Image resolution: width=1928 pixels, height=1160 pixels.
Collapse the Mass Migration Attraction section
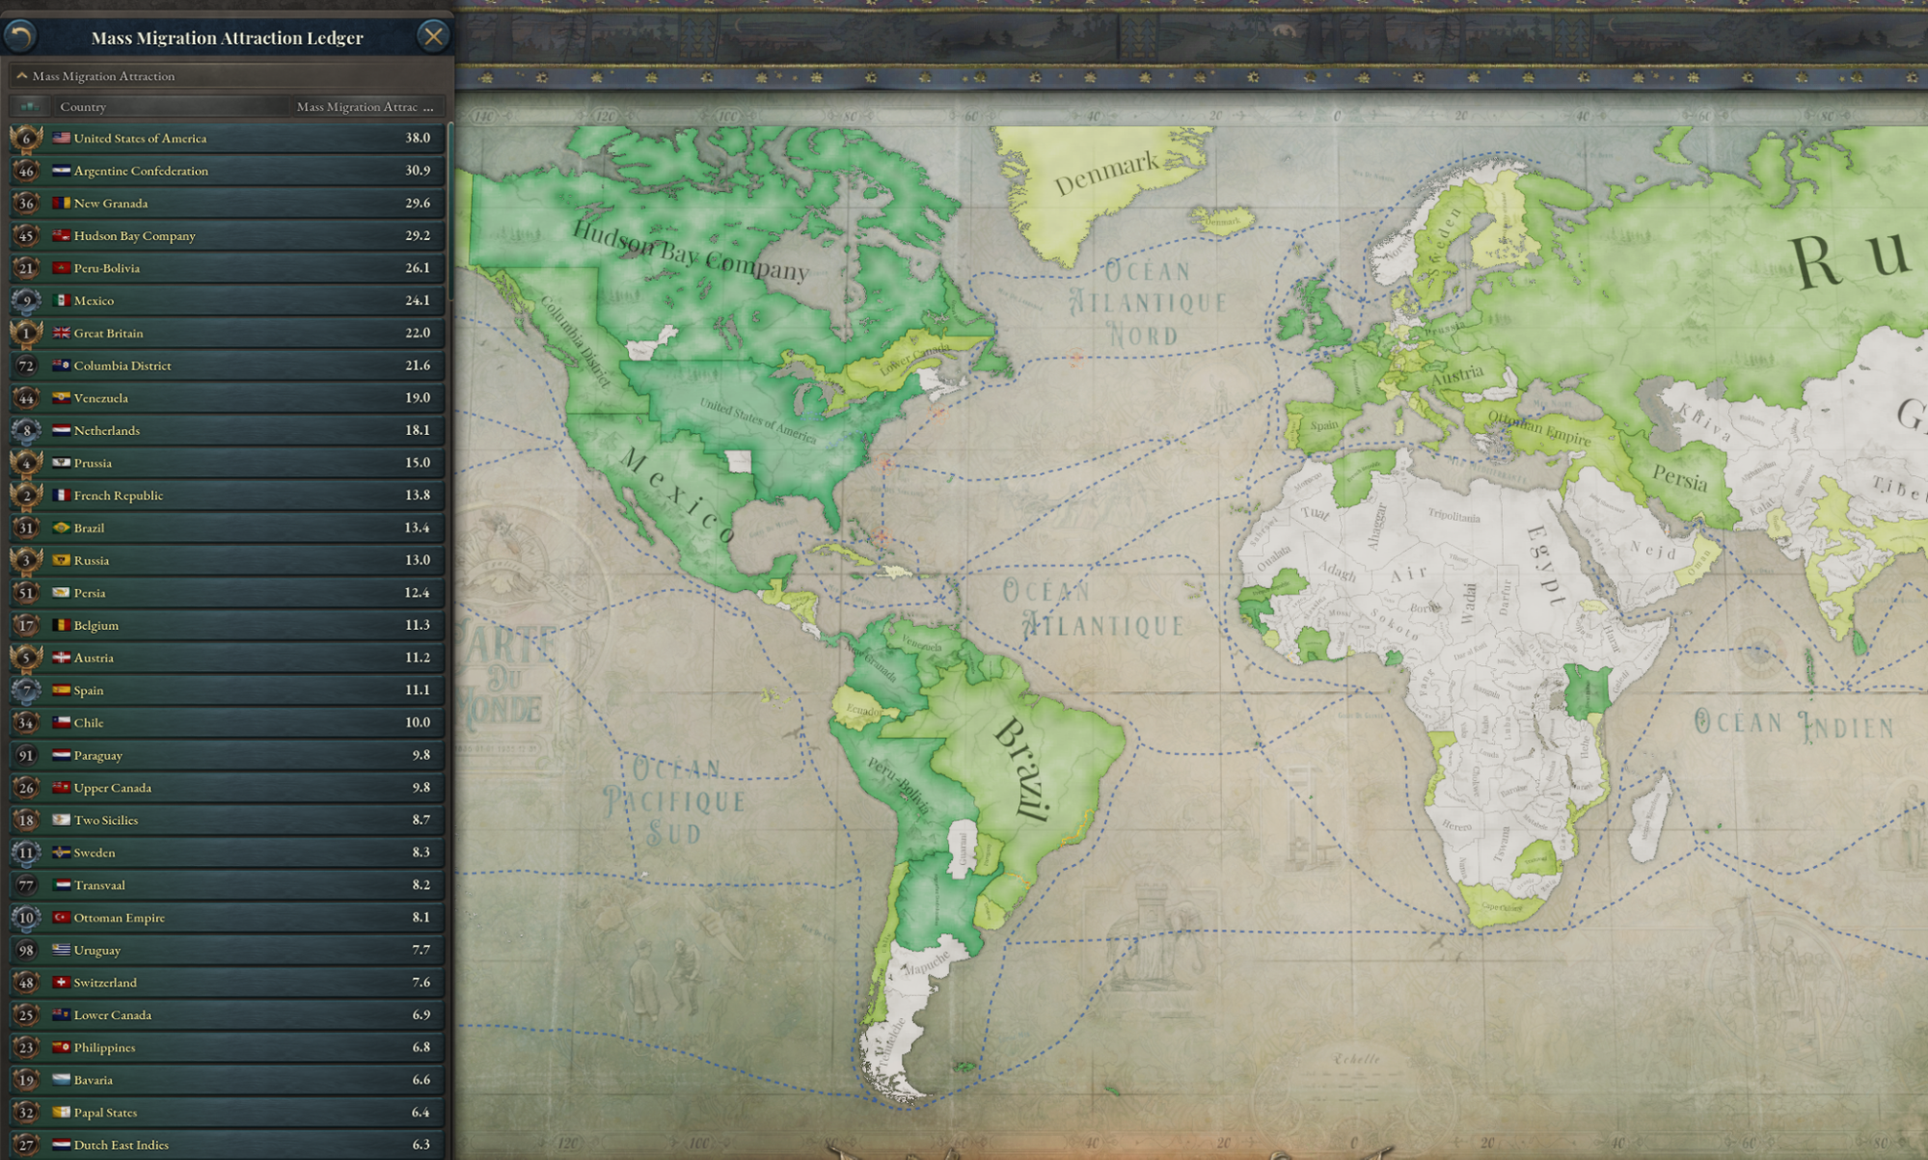[x=22, y=75]
